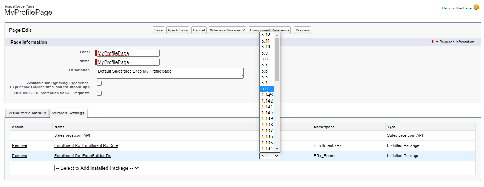484x187 pixels.
Task: Open Help for this Page link
Action: (x=457, y=8)
